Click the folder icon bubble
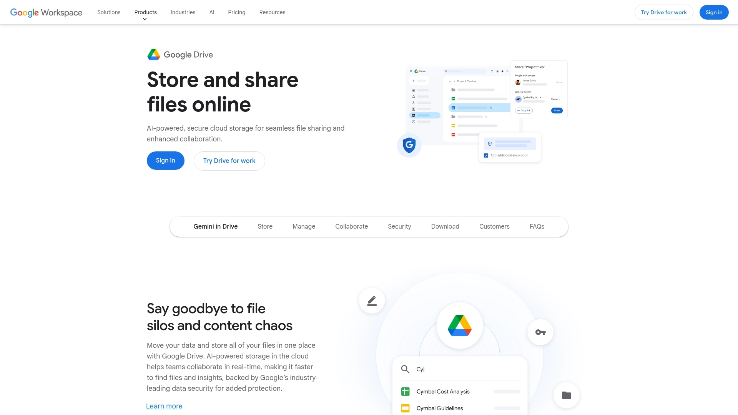Screen dimensions: 738x415 [567, 395]
